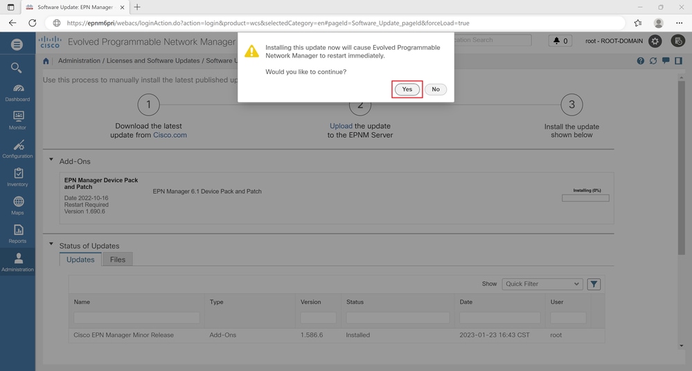The width and height of the screenshot is (692, 371).
Task: Toggle the dock panel icon
Action: point(678,61)
